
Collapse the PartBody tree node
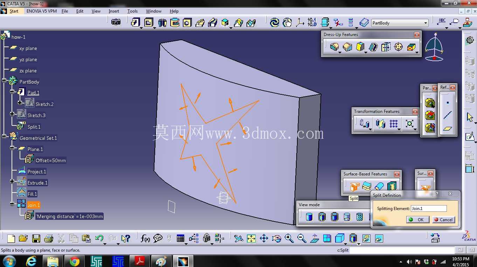pyautogui.click(x=4, y=80)
